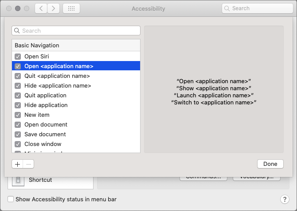Click the forward navigation arrow
Screen dimensions: 297x211
coord(54,8)
